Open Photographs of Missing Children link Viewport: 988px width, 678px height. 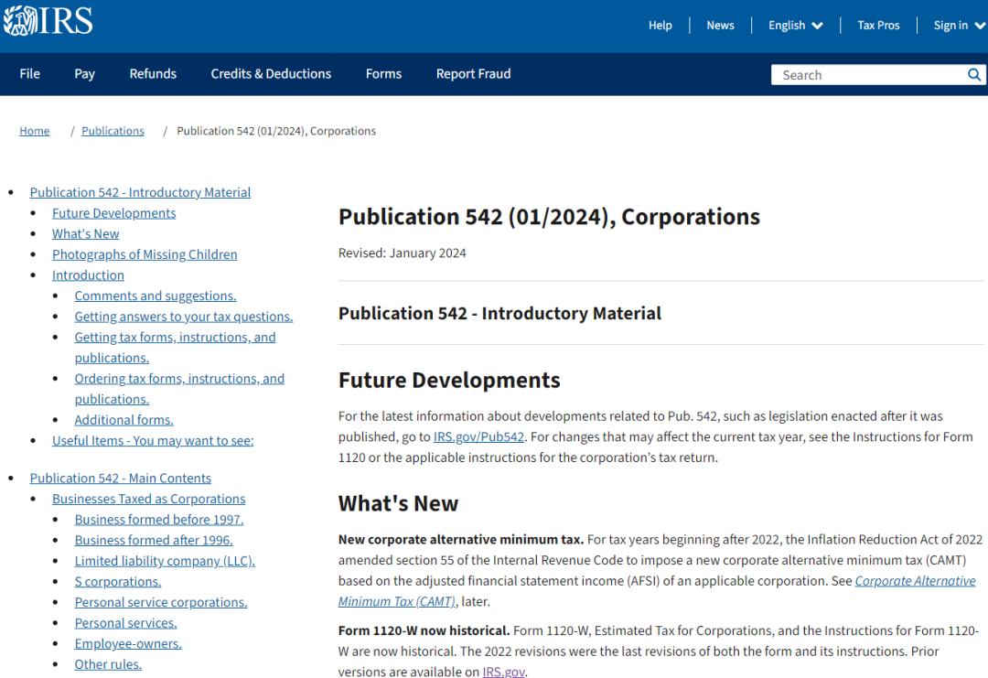(145, 254)
